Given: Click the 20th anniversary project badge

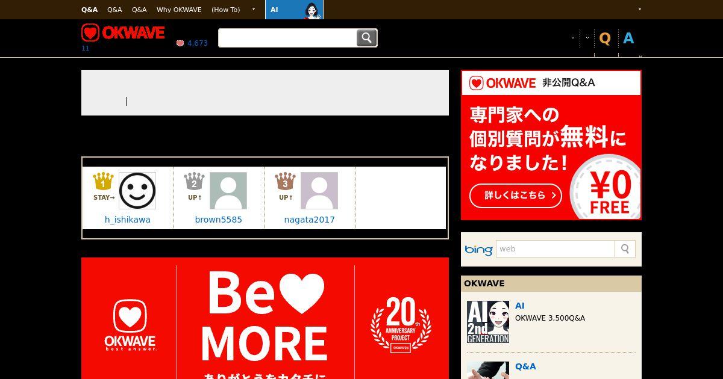Looking at the screenshot, I should [x=401, y=325].
